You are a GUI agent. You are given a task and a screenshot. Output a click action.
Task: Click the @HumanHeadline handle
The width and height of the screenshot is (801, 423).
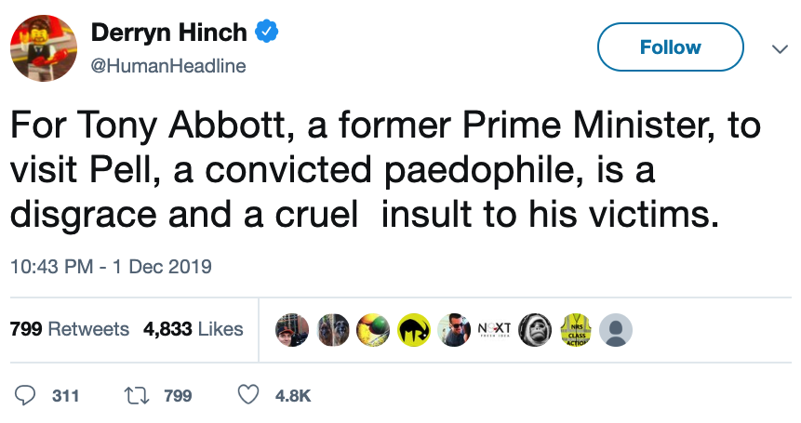pos(167,66)
